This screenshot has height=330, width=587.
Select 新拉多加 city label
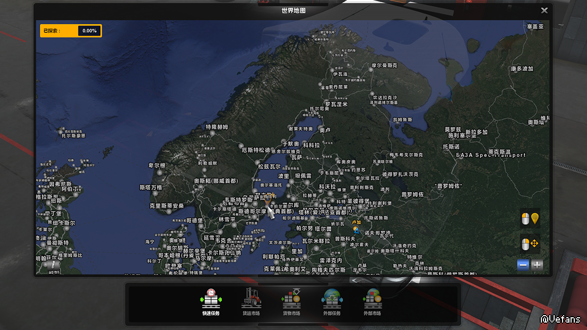point(477,132)
